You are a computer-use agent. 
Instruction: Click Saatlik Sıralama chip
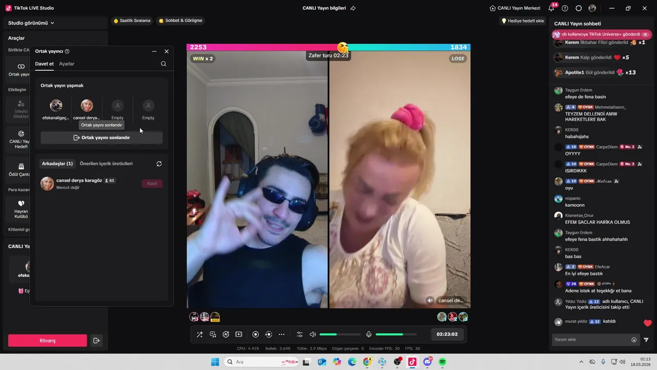132,21
